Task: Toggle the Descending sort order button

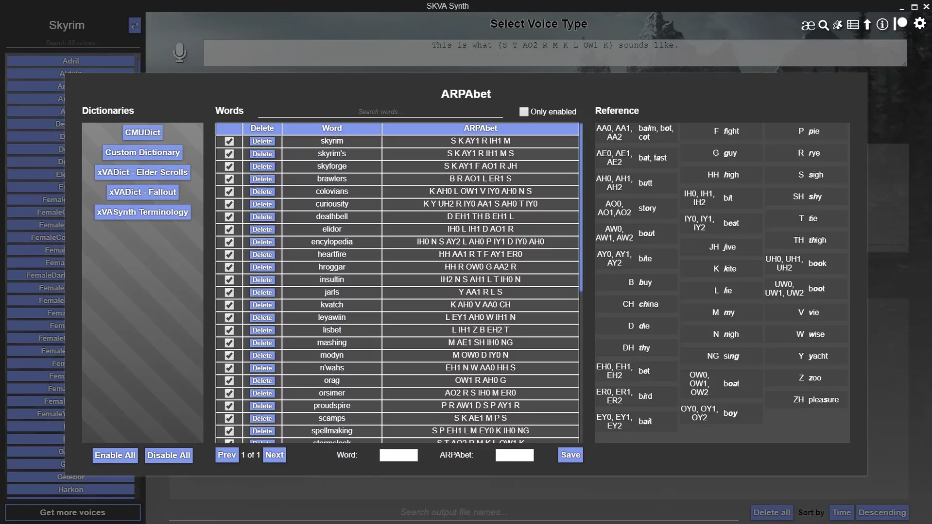Action: click(x=882, y=512)
